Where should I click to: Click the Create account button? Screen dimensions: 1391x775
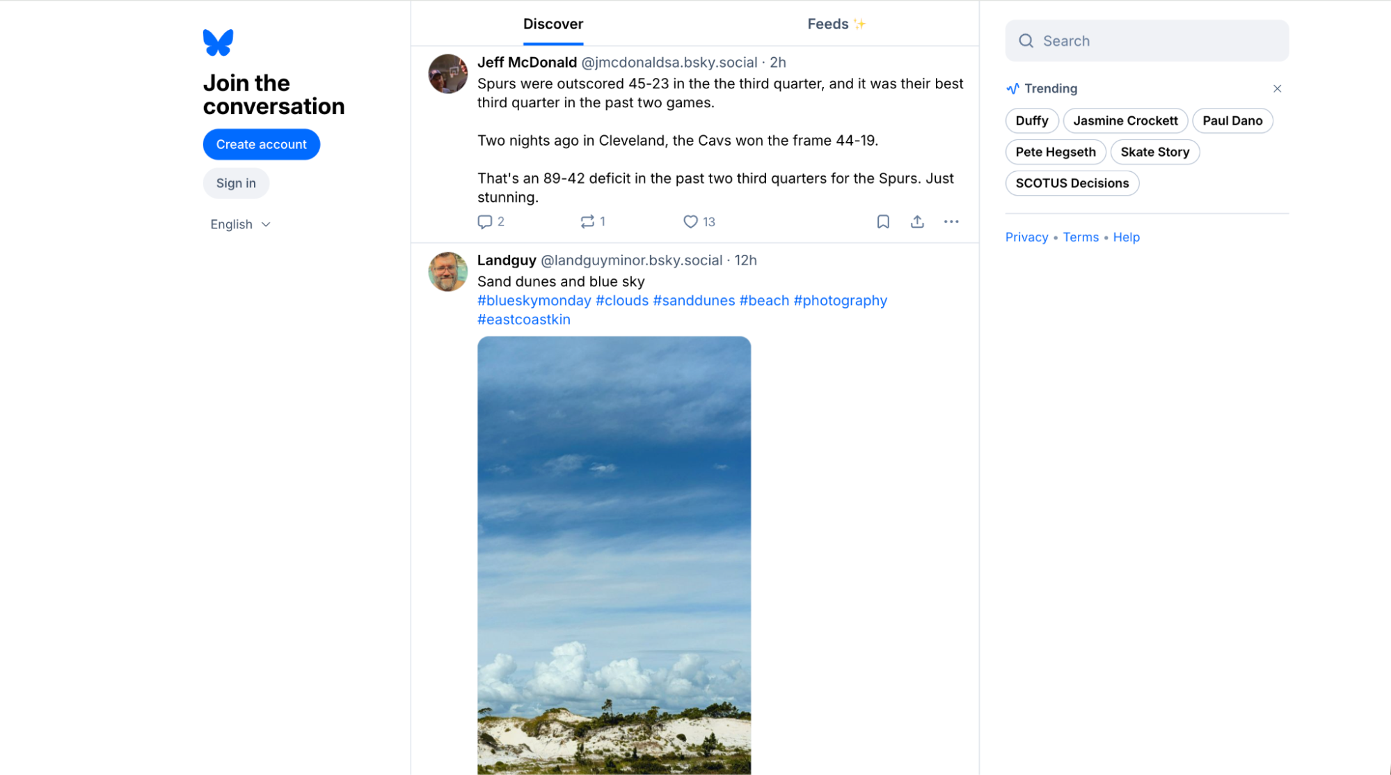(262, 144)
